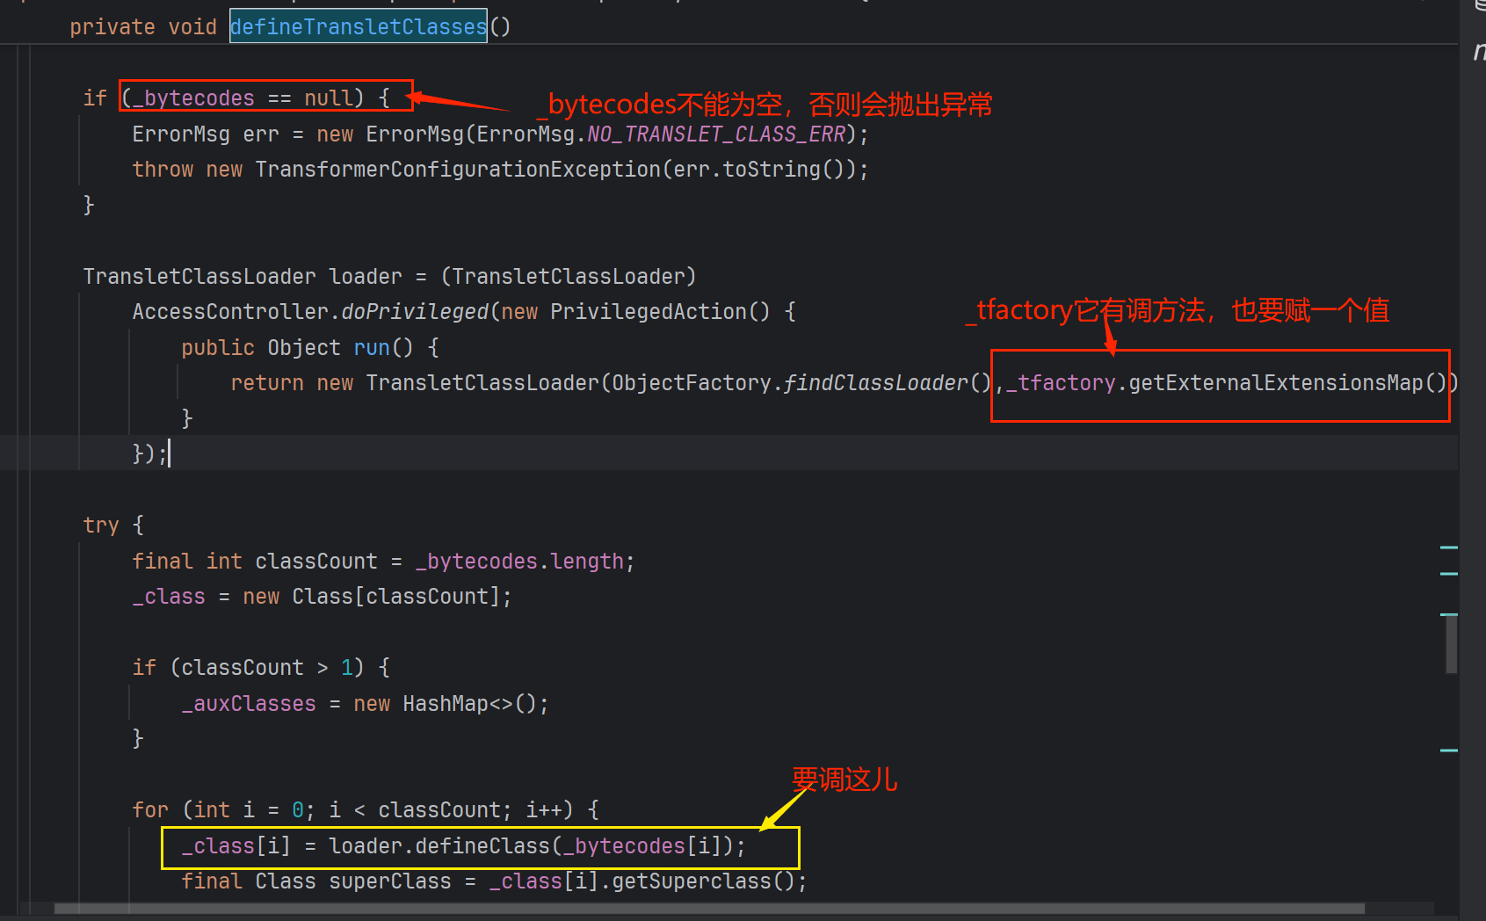Click the HashMap constructor call
This screenshot has height=921, width=1486.
click(x=445, y=704)
